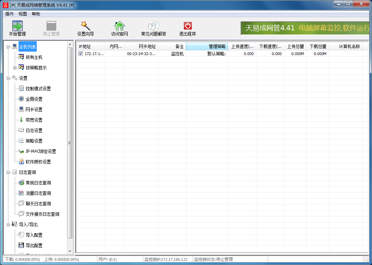Image resolution: width=372 pixels, height=265 pixels.
Task: Collapse the 主机列表 tree node
Action: pyautogui.click(x=8, y=47)
